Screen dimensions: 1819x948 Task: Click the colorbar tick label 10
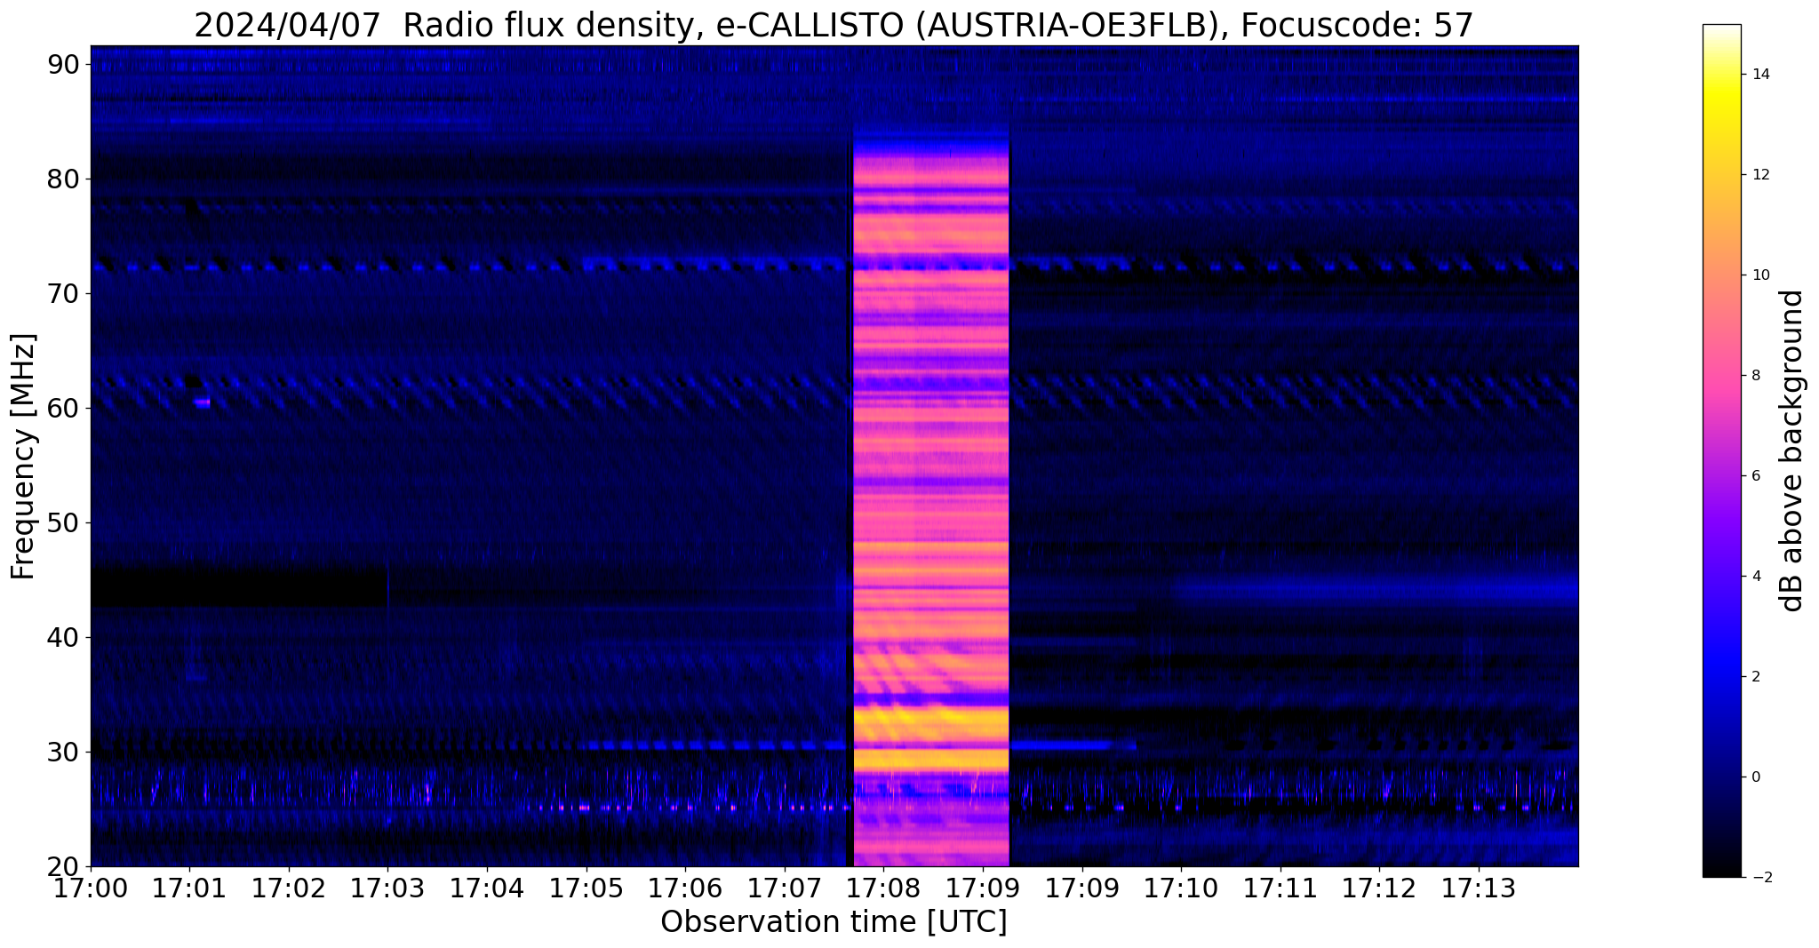(x=1760, y=275)
